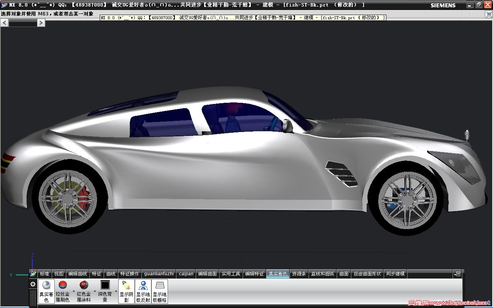This screenshot has width=493, height=308.
Task: Apply the 红色金属涂料 red metallic paint
Action: 84,291
